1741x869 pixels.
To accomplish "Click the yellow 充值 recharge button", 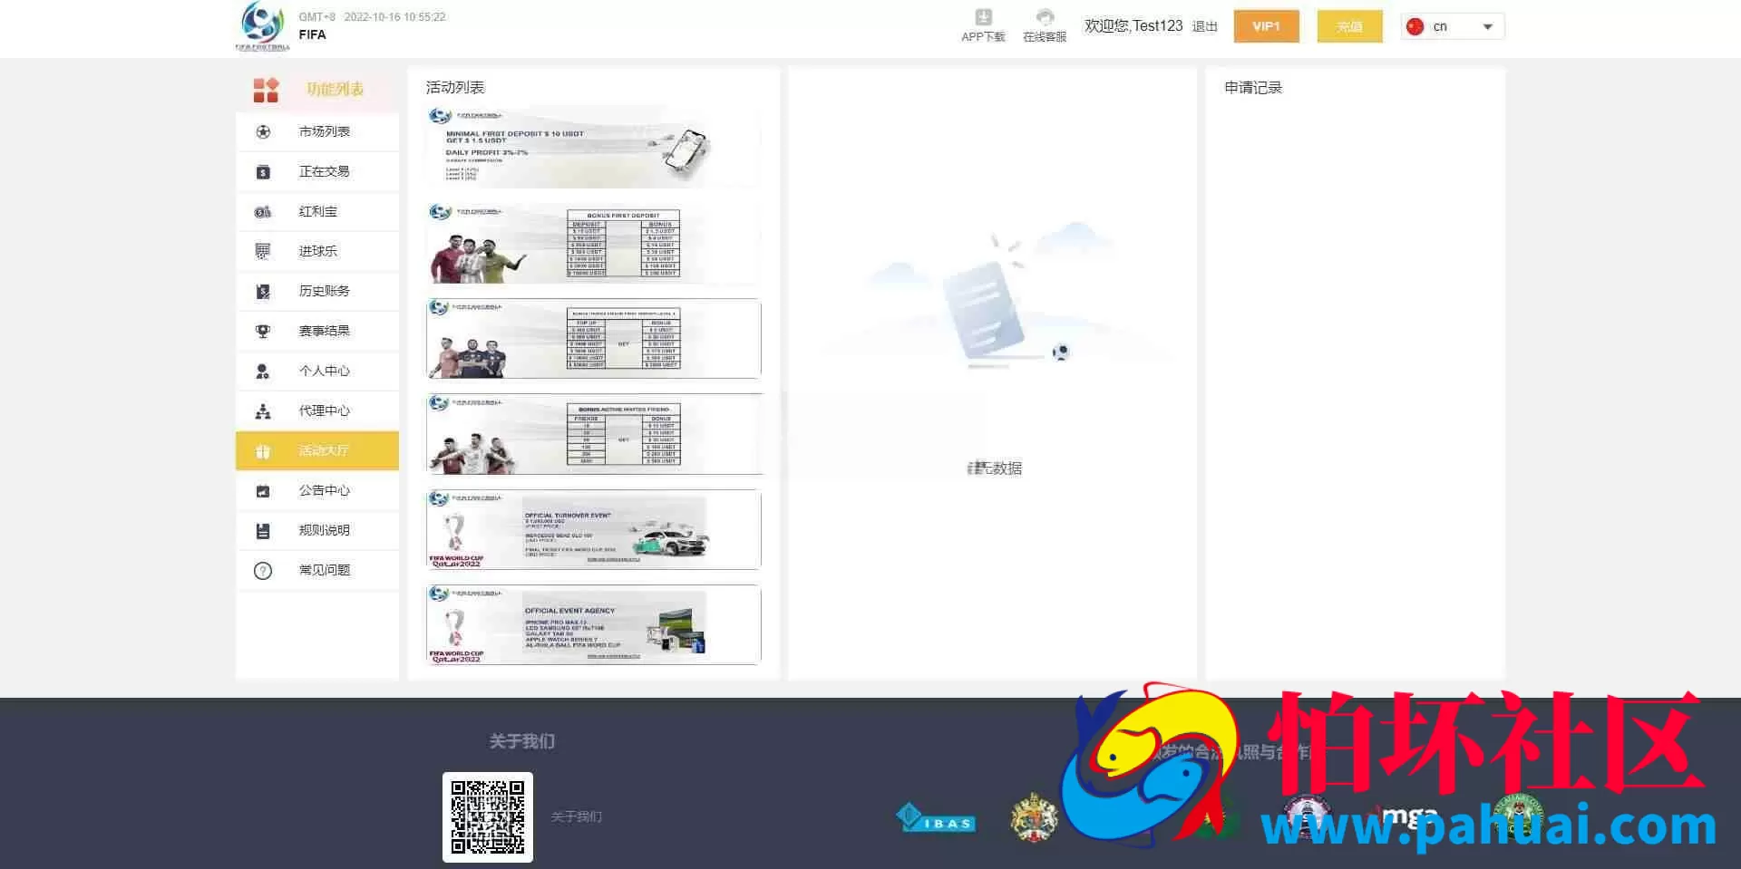I will coord(1349,26).
